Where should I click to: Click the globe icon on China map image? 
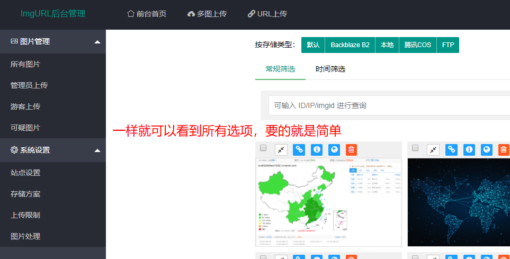334,150
